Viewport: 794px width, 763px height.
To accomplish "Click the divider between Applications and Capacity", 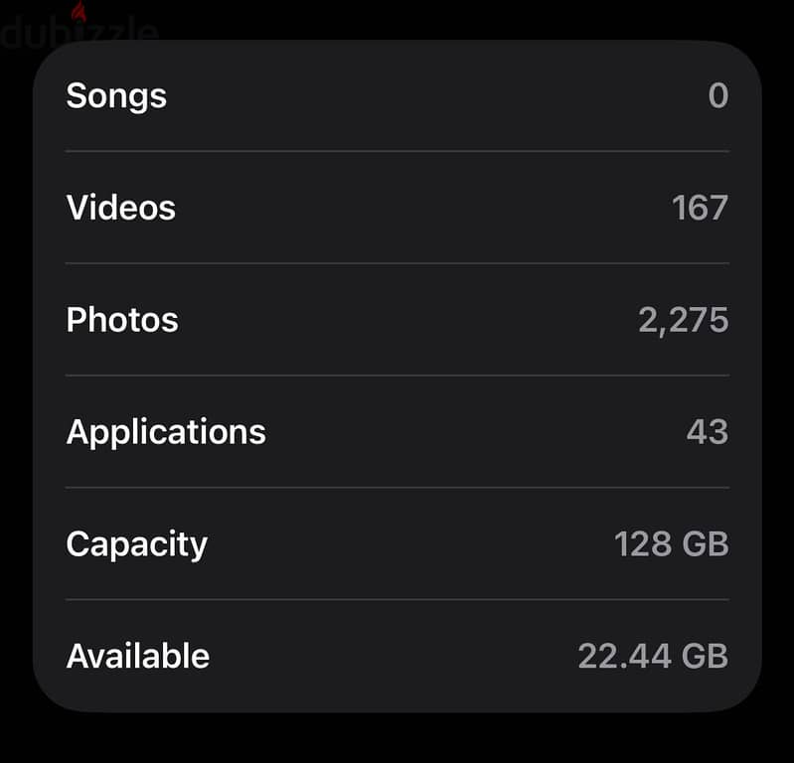I will 397,488.
